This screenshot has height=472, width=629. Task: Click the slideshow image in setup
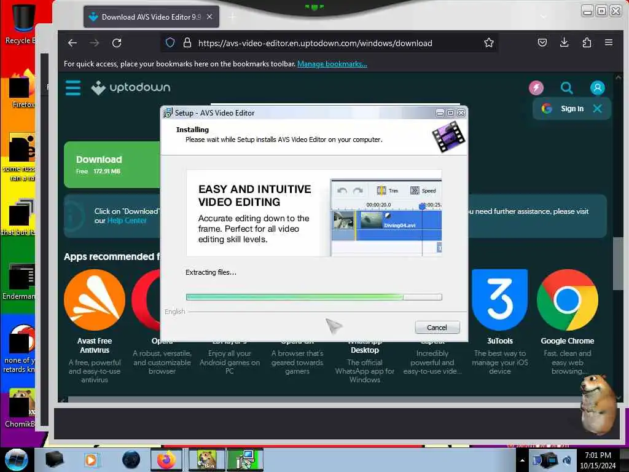click(314, 213)
